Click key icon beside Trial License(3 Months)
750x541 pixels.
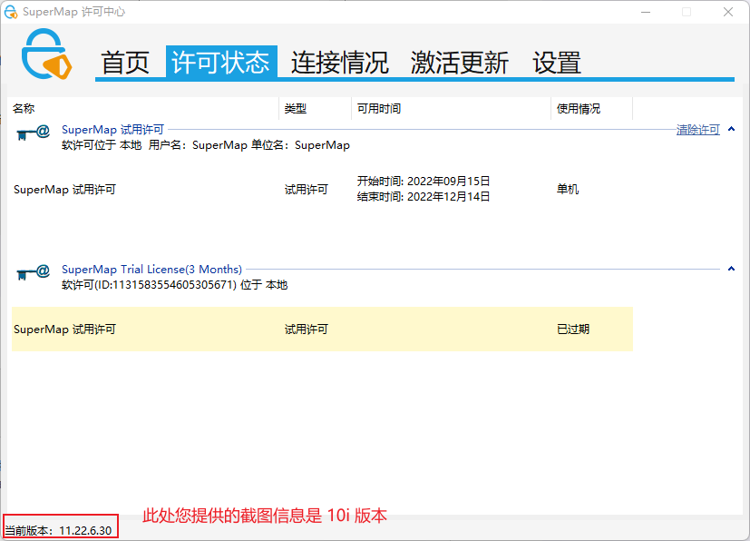33,272
